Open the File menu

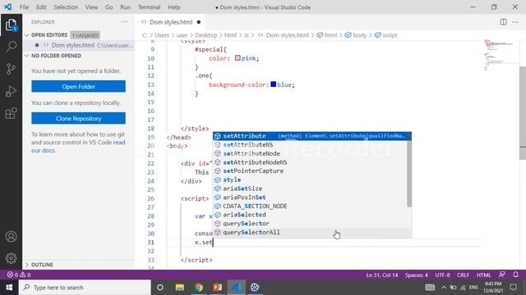pyautogui.click(x=24, y=7)
